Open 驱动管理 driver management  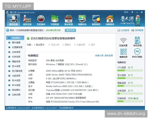[x=68, y=20]
